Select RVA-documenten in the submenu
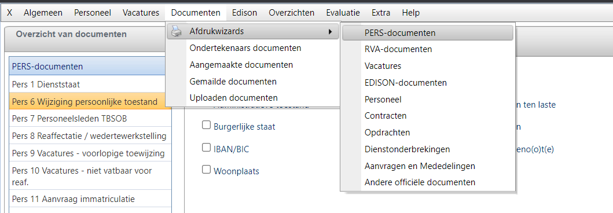613x213 pixels. pyautogui.click(x=428, y=50)
